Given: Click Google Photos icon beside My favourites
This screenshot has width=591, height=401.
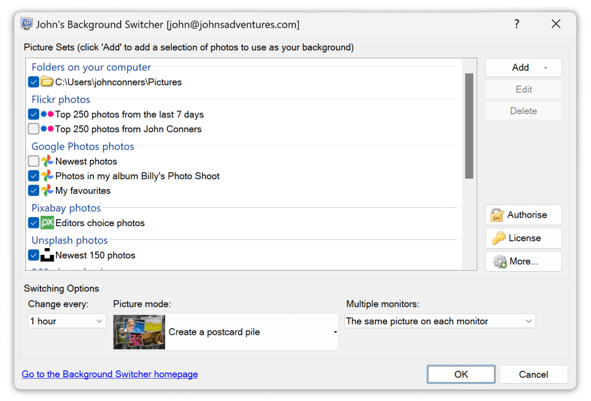Looking at the screenshot, I should coord(47,190).
